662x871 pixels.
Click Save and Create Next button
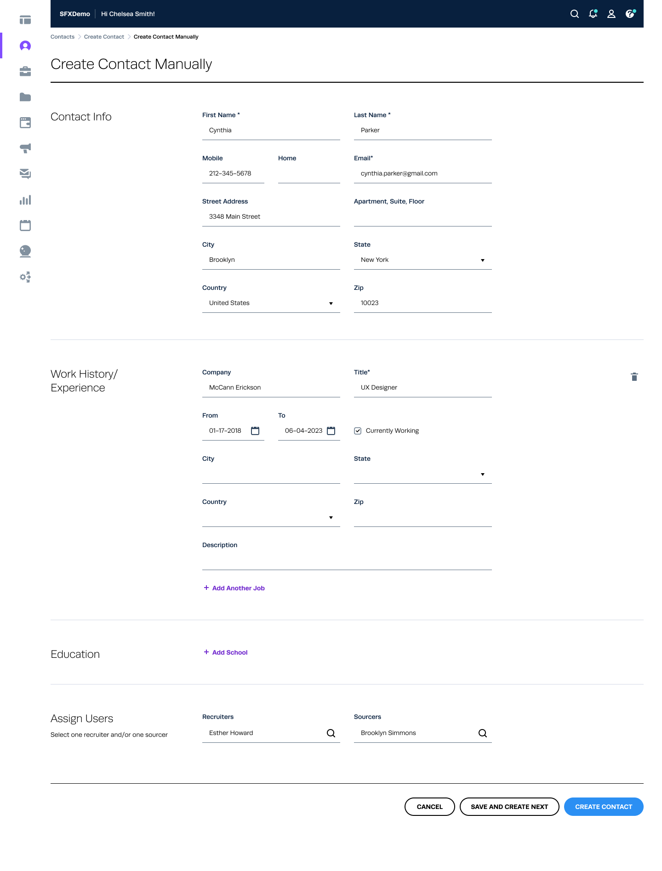(x=509, y=807)
